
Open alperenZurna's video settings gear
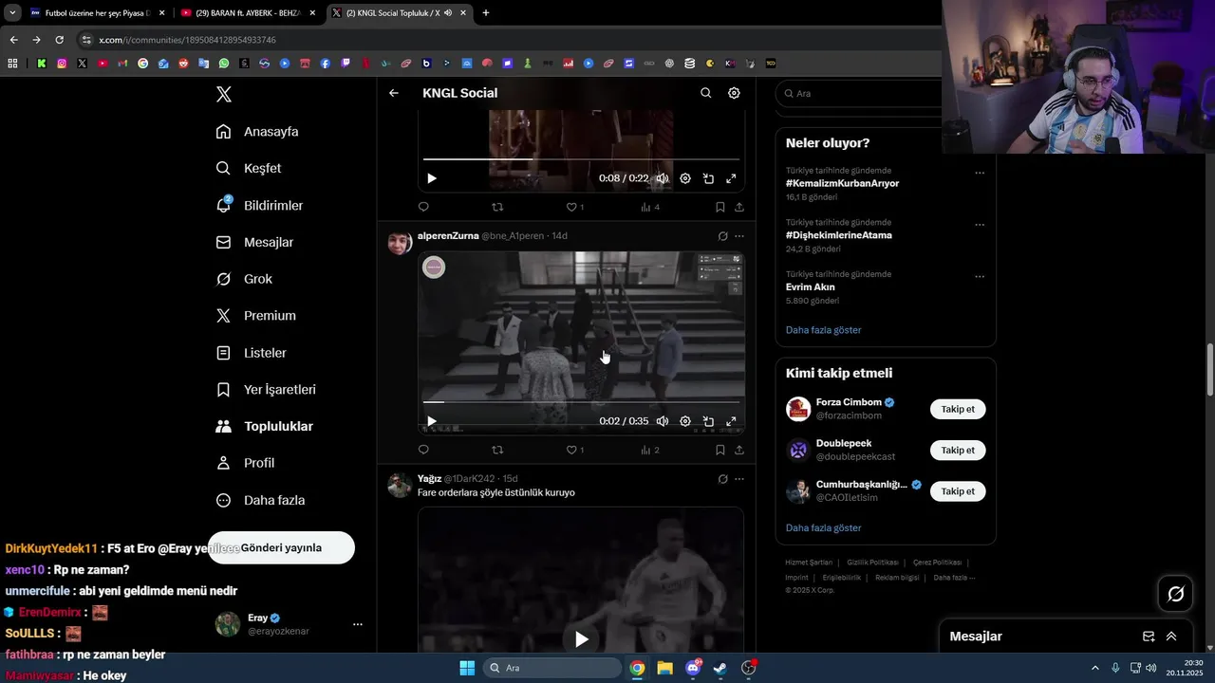pos(685,421)
